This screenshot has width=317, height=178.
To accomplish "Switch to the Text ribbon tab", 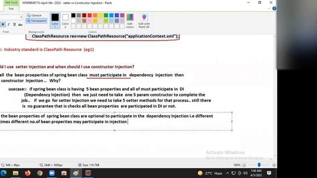I will click(11, 9).
